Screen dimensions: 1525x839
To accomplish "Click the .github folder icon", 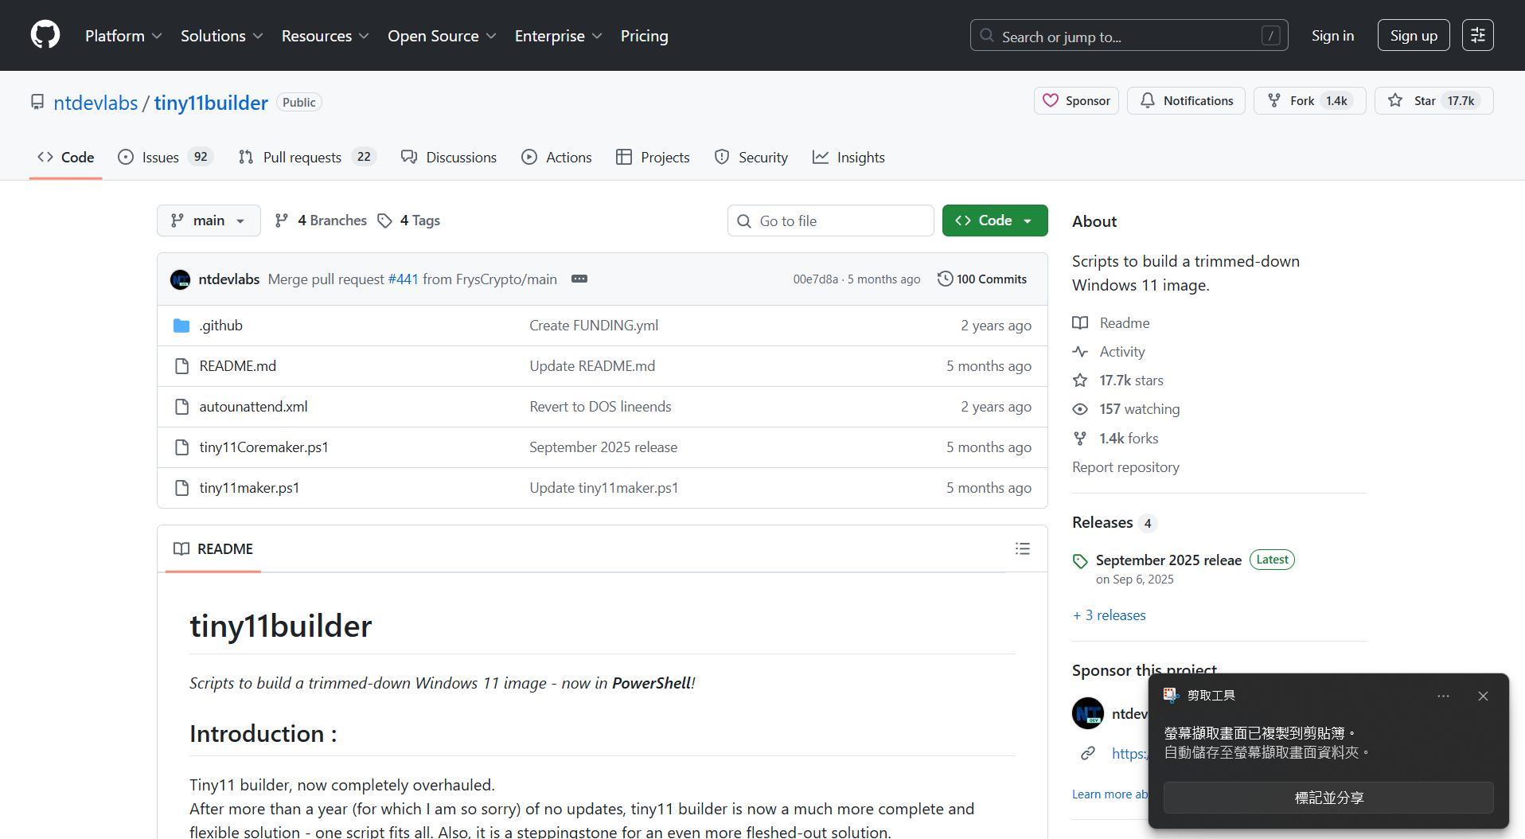I will click(181, 326).
